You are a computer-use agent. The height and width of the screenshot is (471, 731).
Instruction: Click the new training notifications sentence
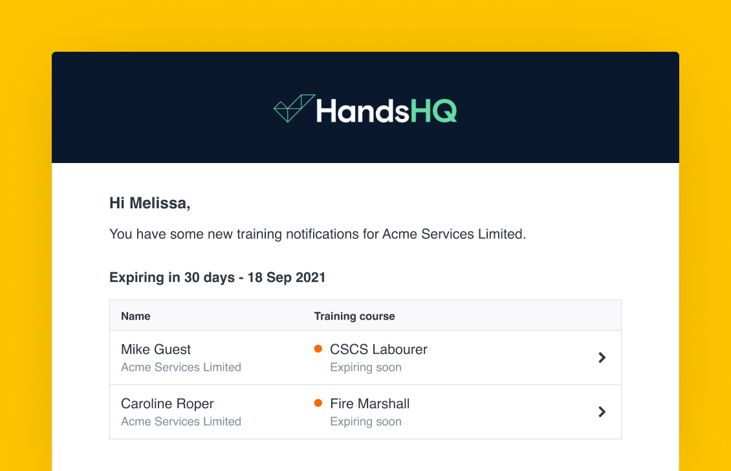coord(318,234)
